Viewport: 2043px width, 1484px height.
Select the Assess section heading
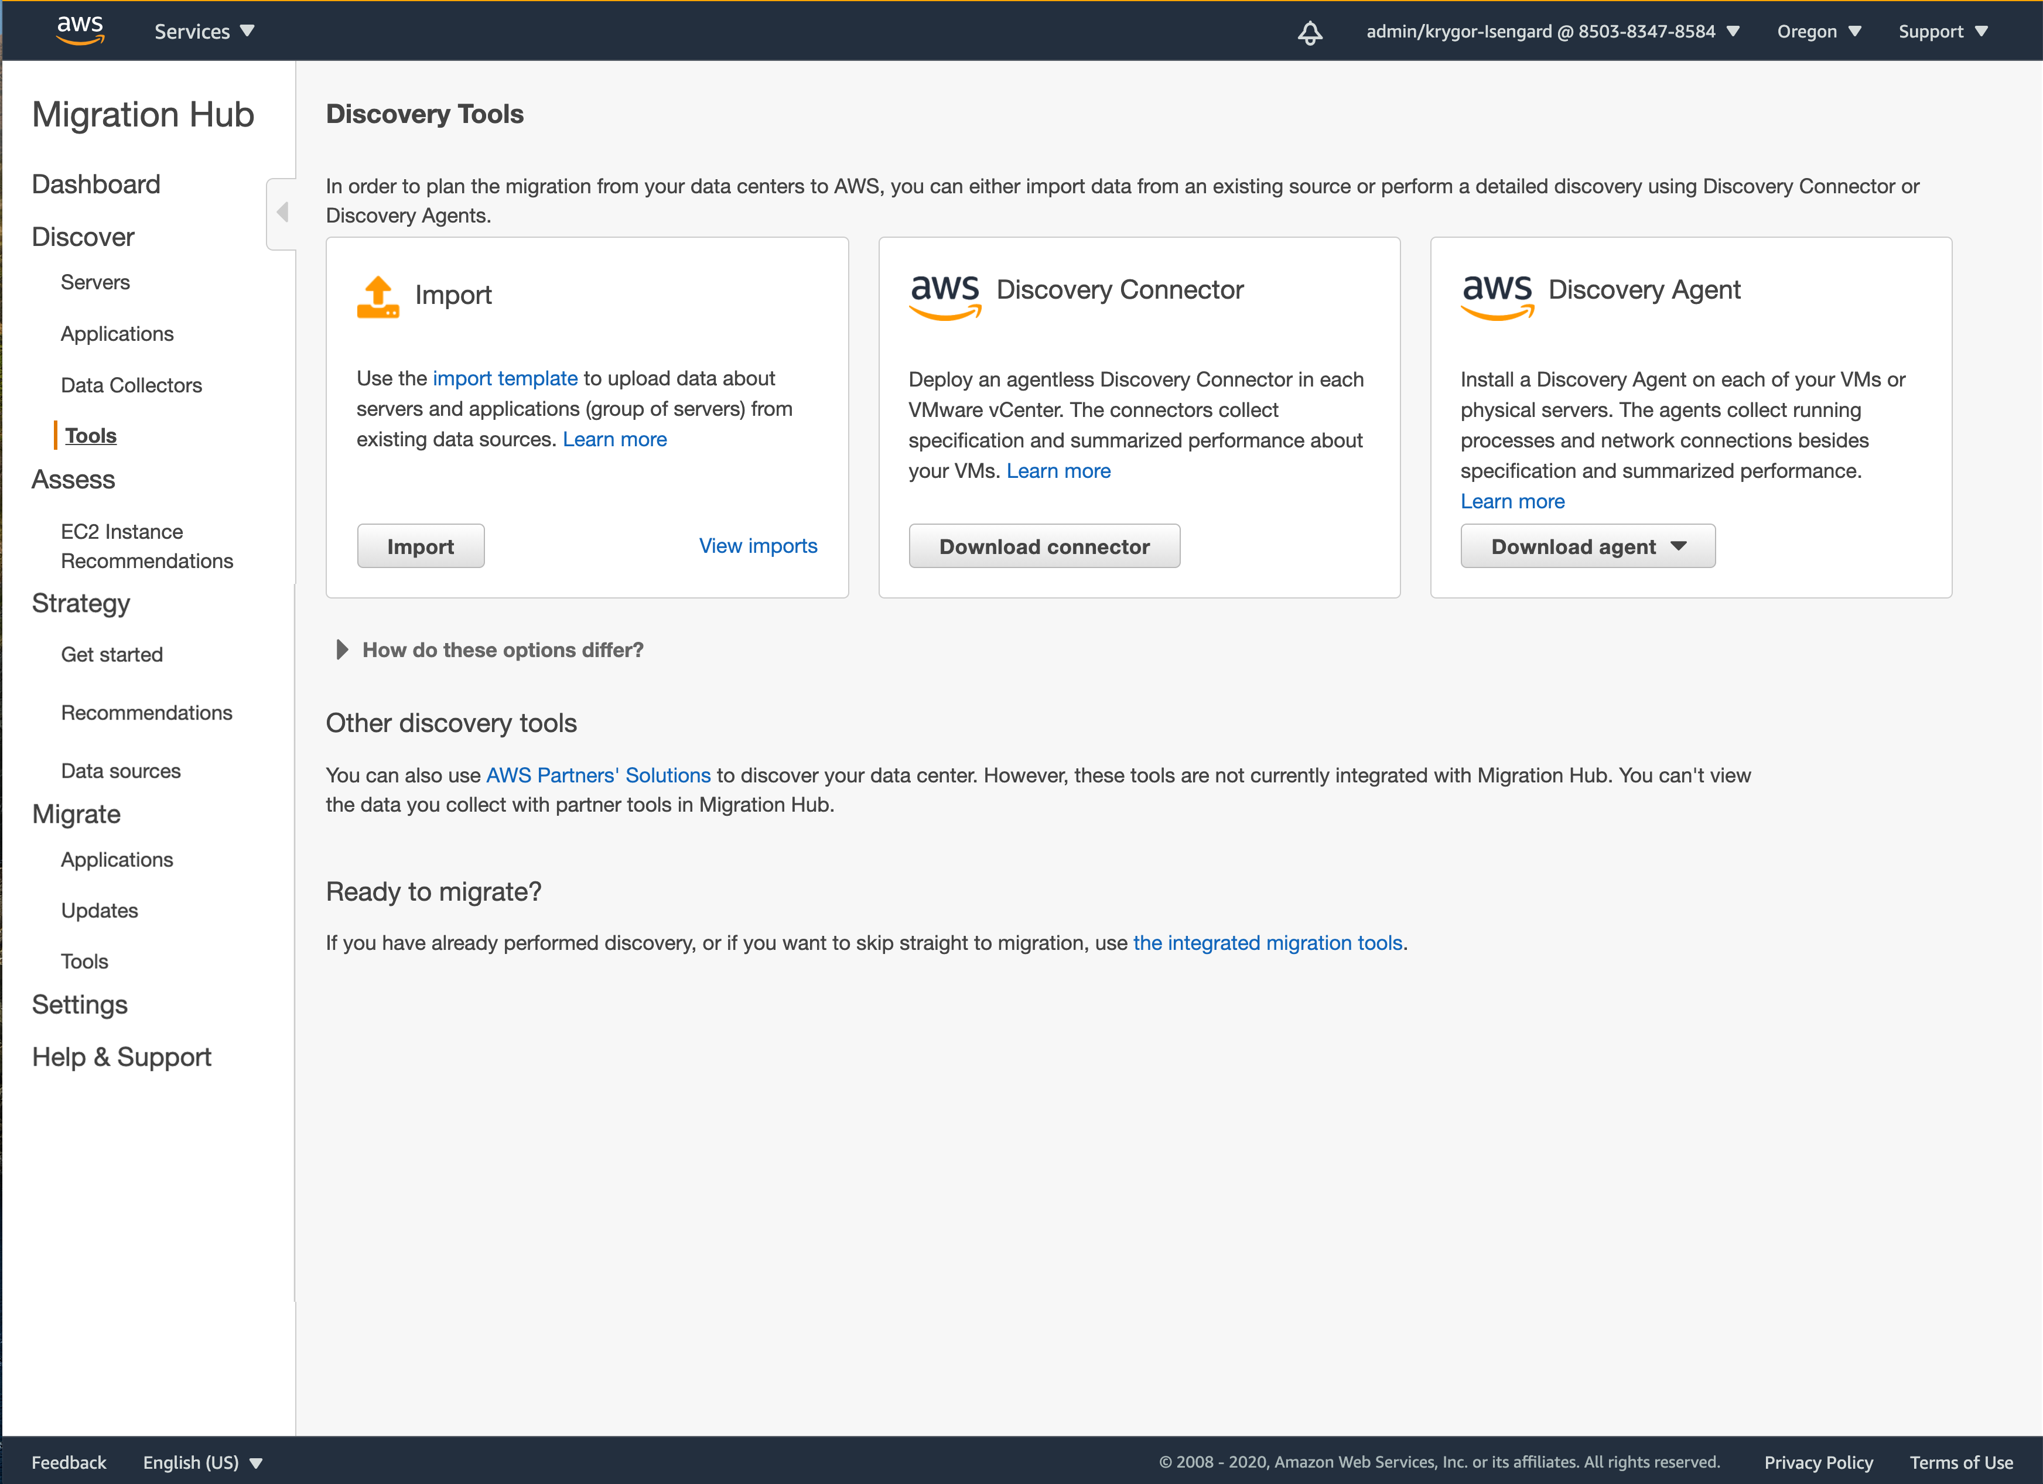tap(73, 479)
